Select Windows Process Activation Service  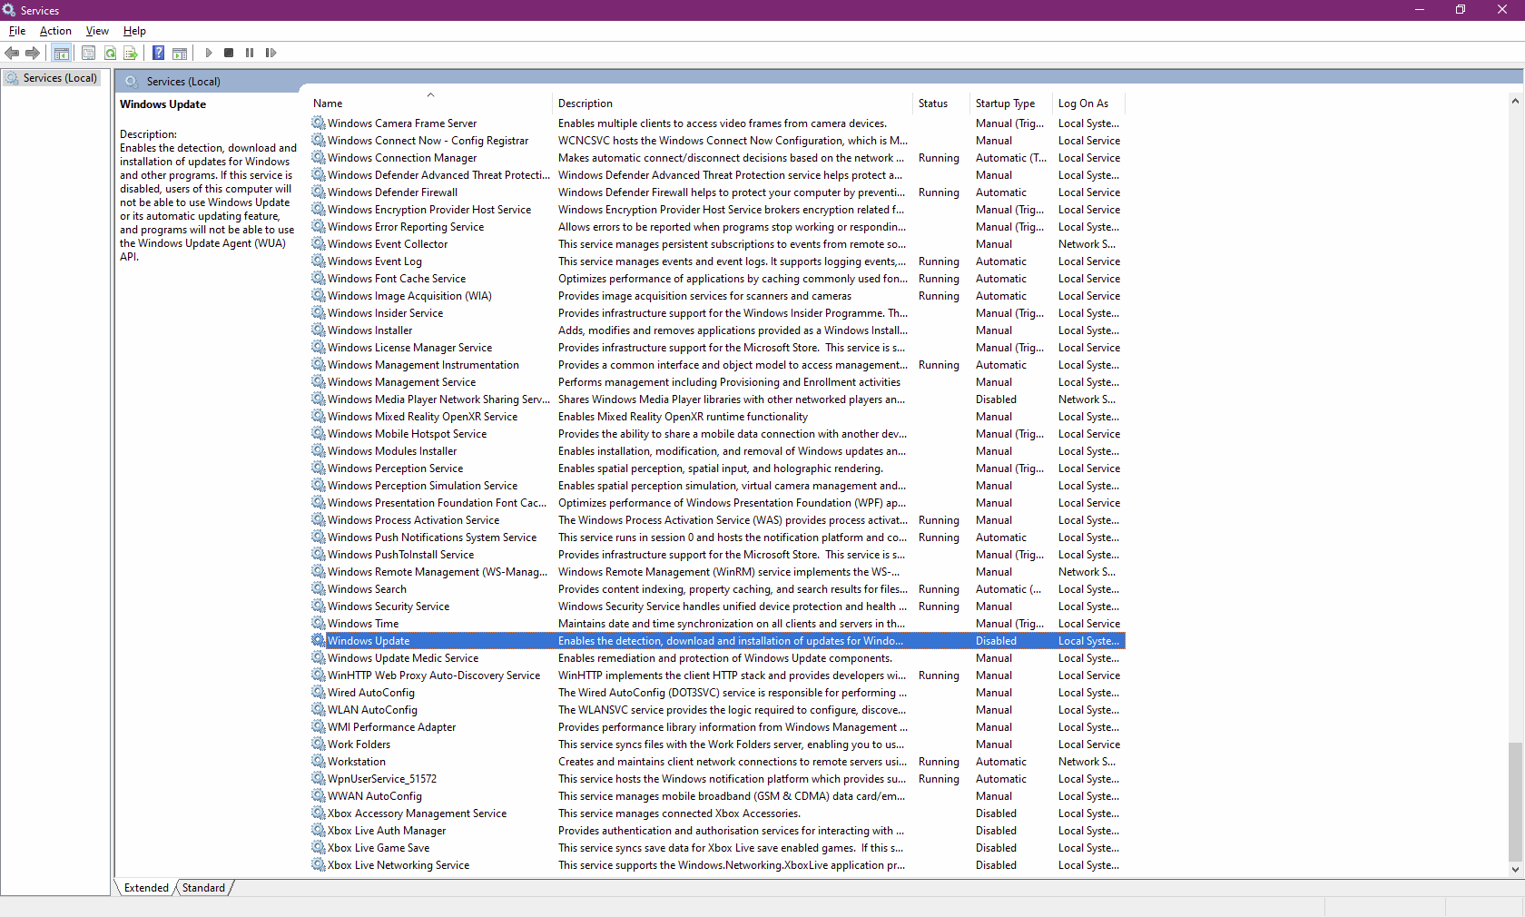coord(717,520)
